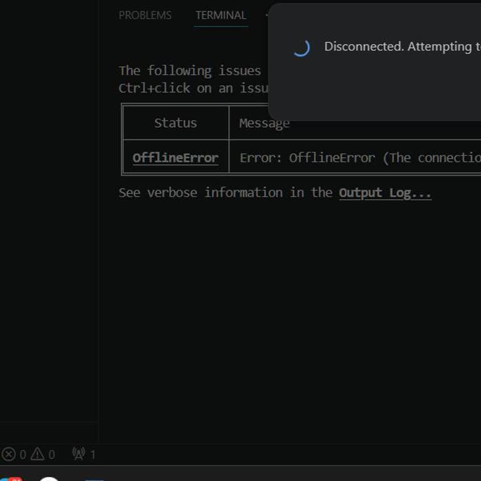Select the blue-highlighted taskbar app icon
The image size is (481, 481).
tap(95, 480)
